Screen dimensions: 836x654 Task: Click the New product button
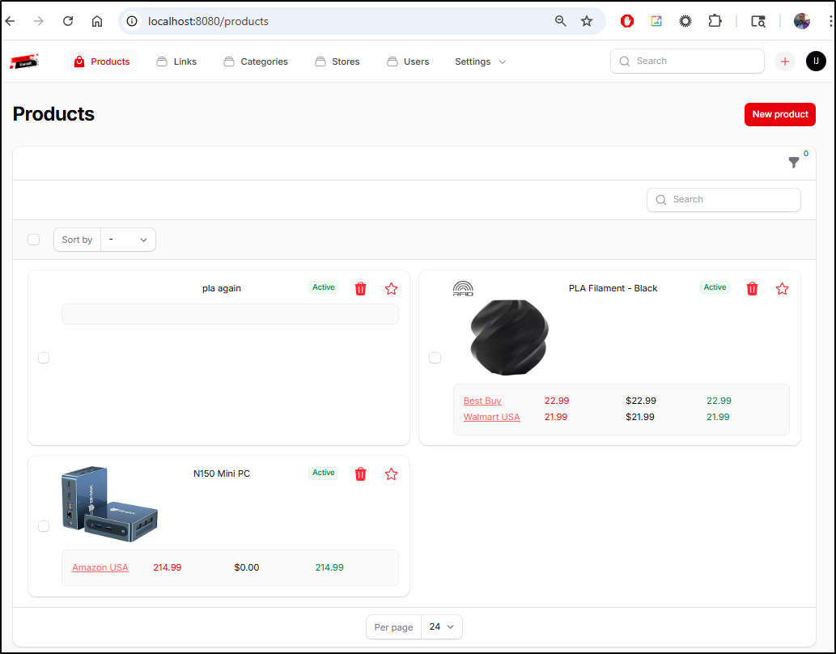coord(779,115)
